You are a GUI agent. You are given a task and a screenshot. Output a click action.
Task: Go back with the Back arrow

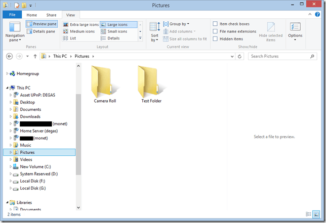tap(9, 56)
